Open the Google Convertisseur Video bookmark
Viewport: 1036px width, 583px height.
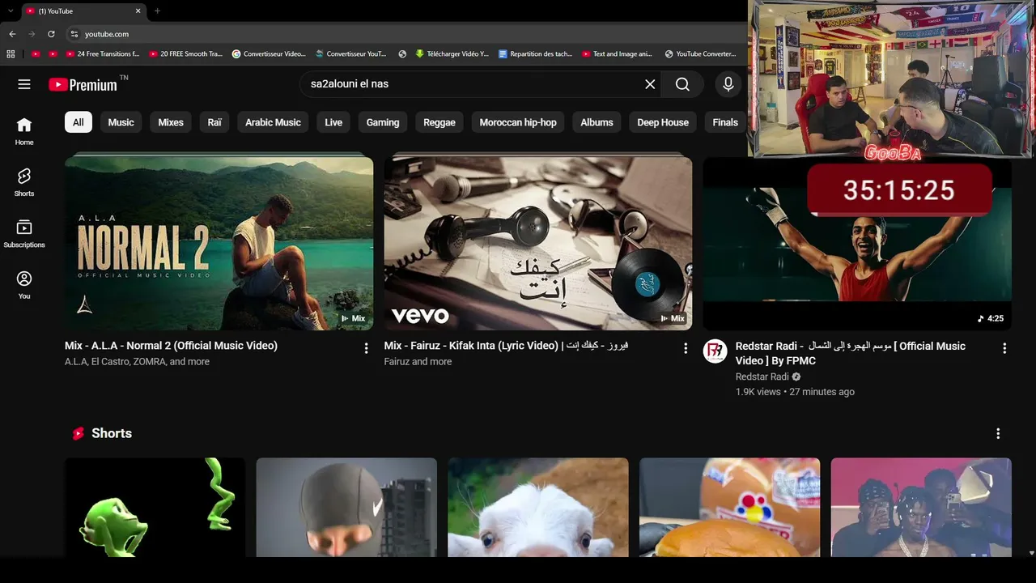pyautogui.click(x=269, y=54)
